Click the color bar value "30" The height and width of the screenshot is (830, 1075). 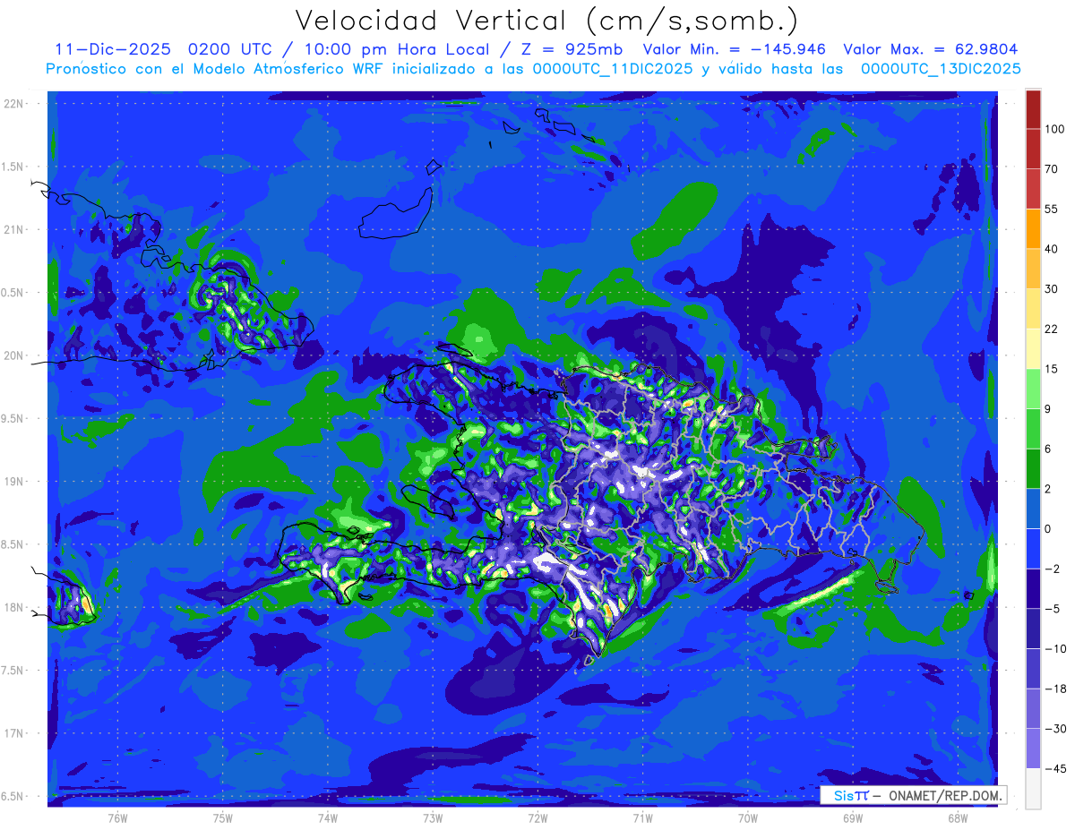(1052, 289)
